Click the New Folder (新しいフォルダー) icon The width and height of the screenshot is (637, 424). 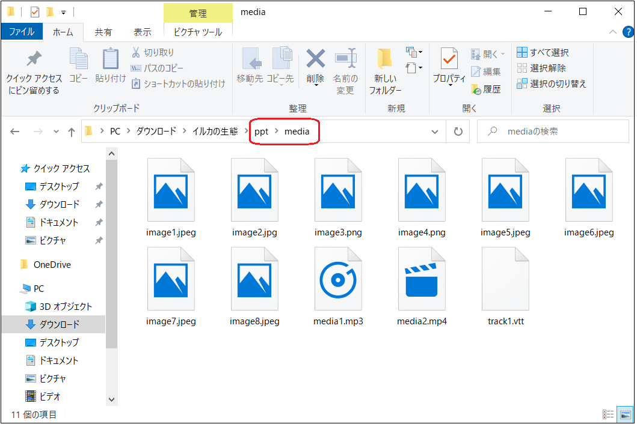click(x=385, y=60)
